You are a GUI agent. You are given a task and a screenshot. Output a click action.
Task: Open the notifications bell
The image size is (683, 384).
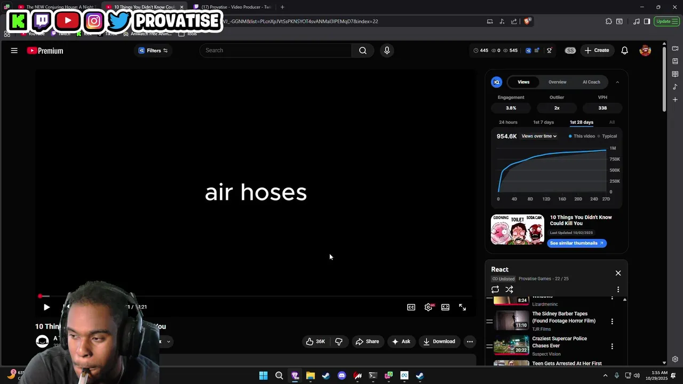pyautogui.click(x=624, y=51)
